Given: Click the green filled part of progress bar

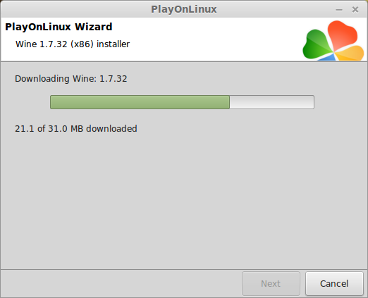Looking at the screenshot, I should coord(140,102).
